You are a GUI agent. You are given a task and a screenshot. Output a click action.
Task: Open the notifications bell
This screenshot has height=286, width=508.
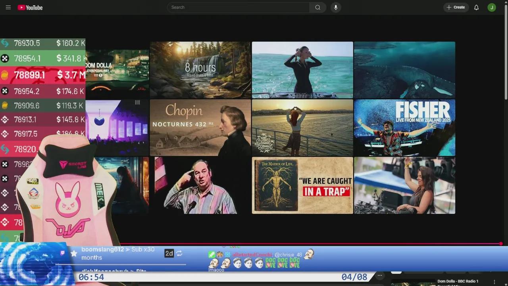click(x=476, y=7)
